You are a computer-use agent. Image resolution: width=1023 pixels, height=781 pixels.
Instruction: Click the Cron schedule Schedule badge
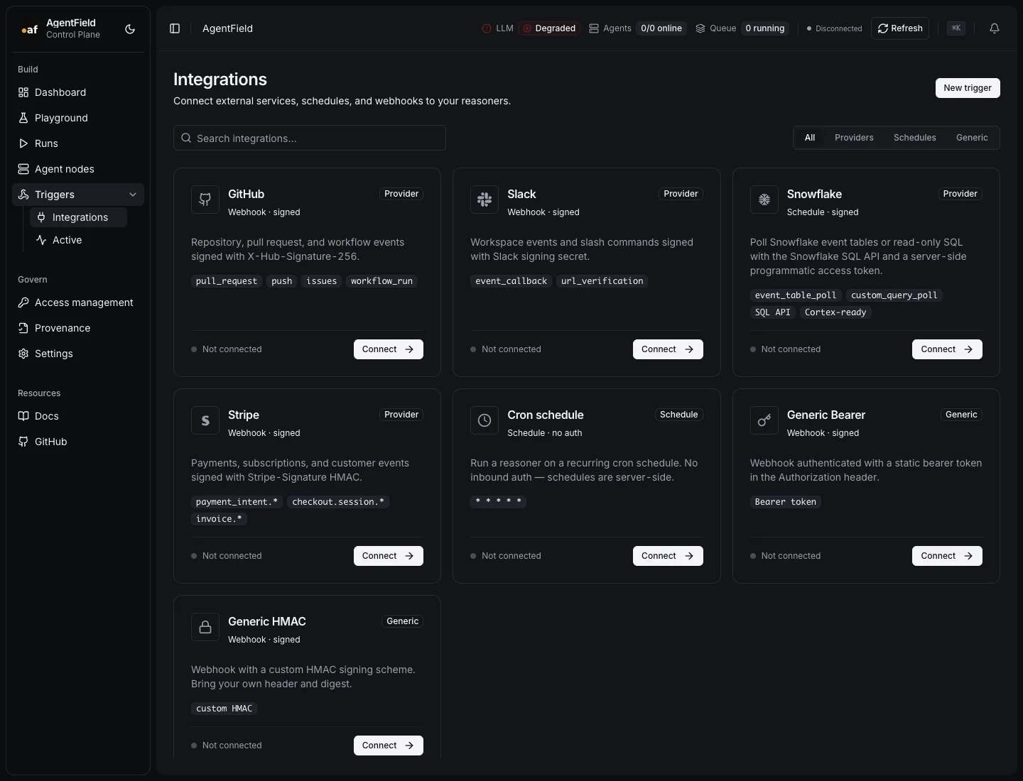coord(679,415)
